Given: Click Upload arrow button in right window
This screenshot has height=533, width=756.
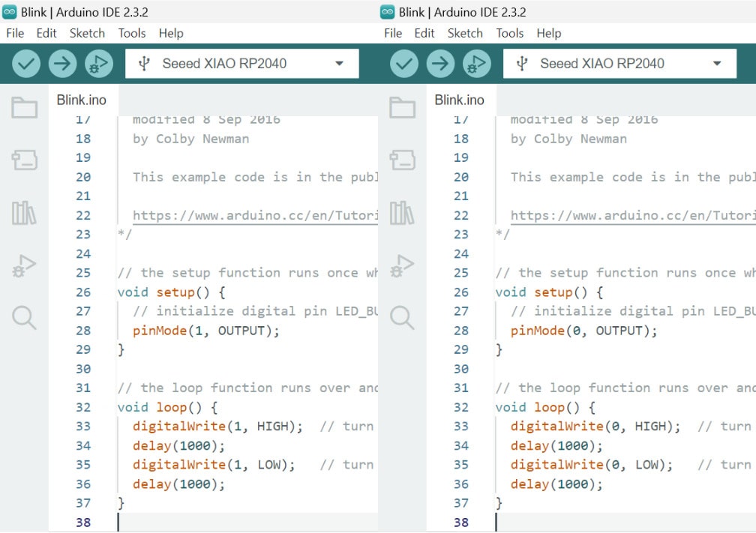Looking at the screenshot, I should [441, 64].
